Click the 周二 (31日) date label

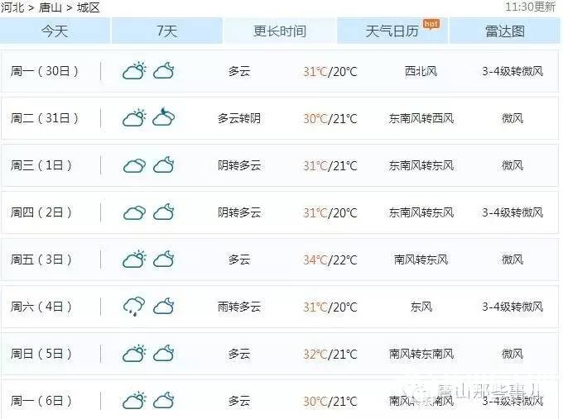coord(45,118)
